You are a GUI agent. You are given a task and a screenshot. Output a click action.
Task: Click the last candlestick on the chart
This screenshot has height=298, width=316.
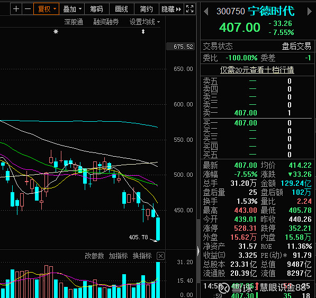click(x=158, y=229)
